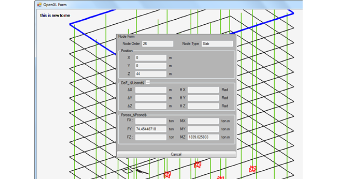Click the Forces_$Pcond$ group label
The width and height of the screenshot is (337, 179).
tap(134, 115)
